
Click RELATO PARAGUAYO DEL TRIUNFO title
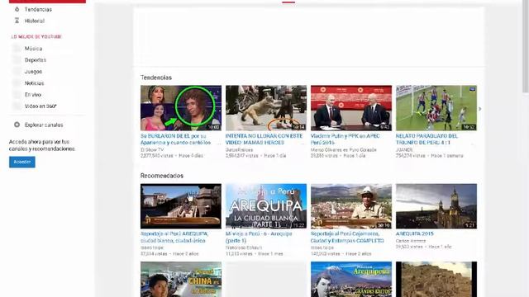click(x=427, y=139)
